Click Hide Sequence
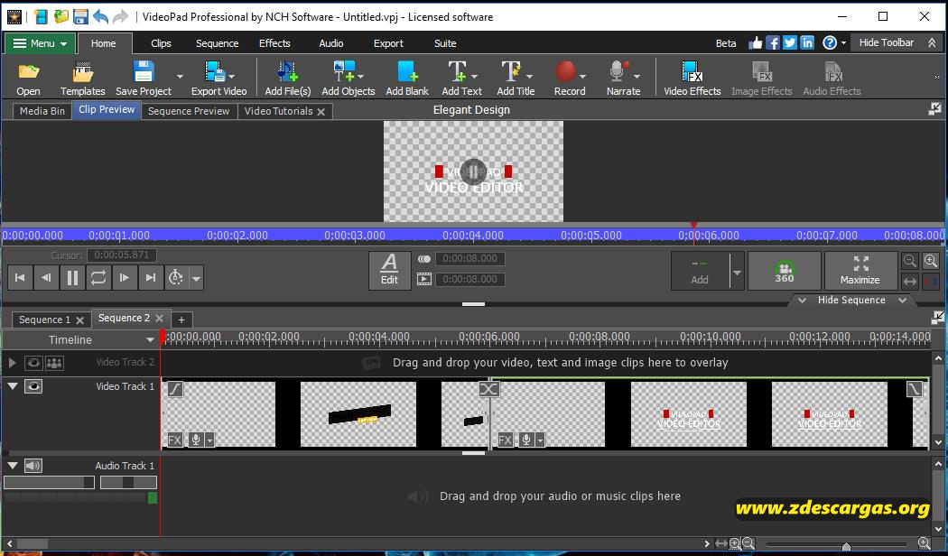This screenshot has height=556, width=948. click(852, 301)
